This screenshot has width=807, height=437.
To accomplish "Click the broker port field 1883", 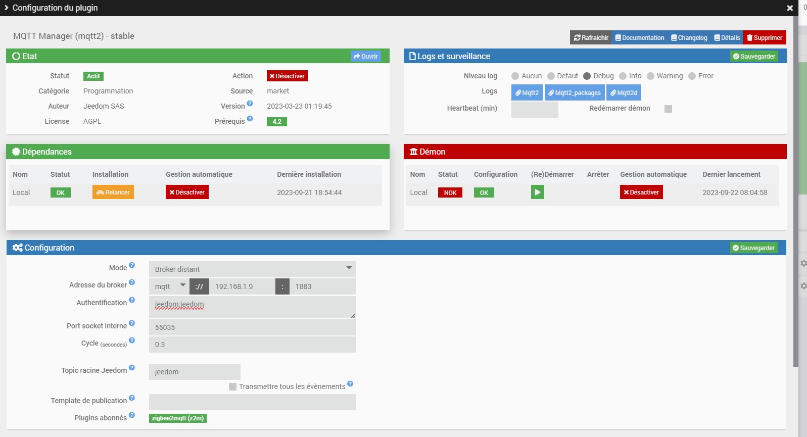I will coord(322,286).
